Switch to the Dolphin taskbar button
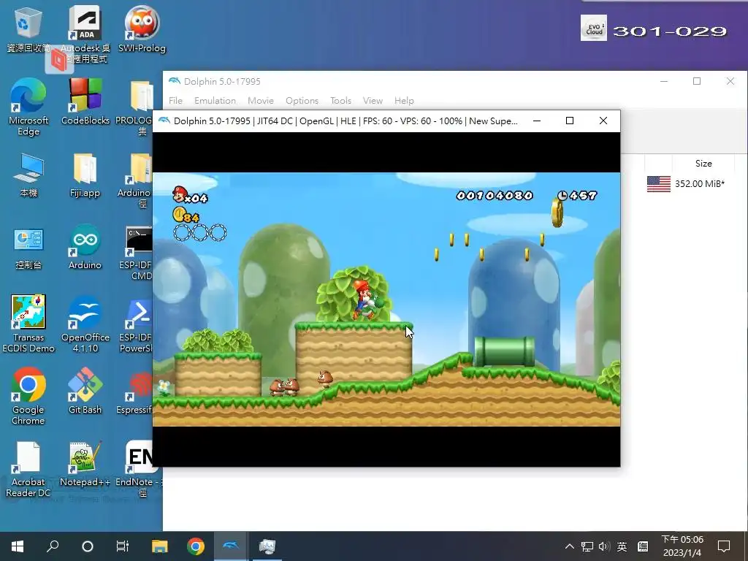This screenshot has width=748, height=561. (x=231, y=546)
